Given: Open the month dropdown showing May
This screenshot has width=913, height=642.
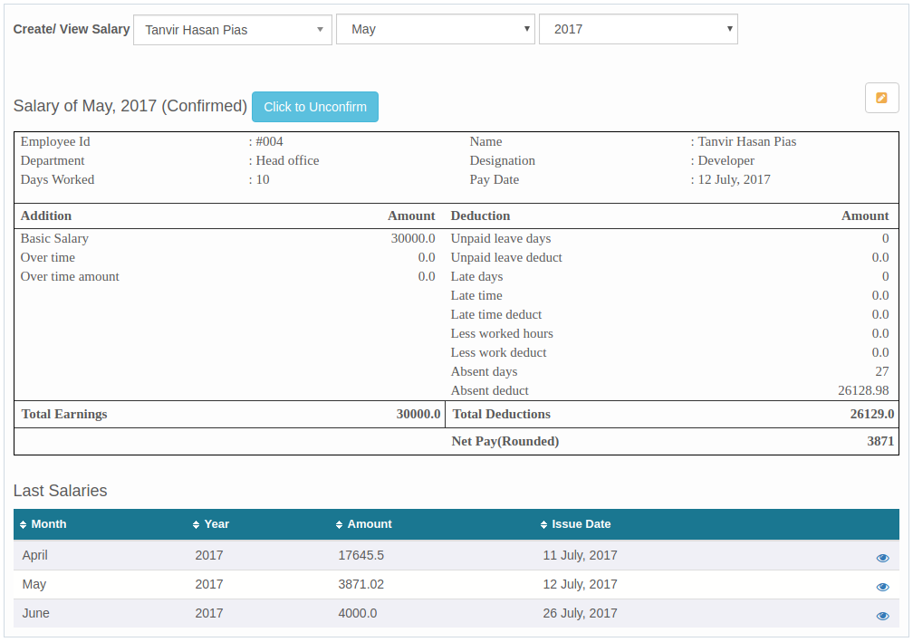Looking at the screenshot, I should click(x=435, y=29).
